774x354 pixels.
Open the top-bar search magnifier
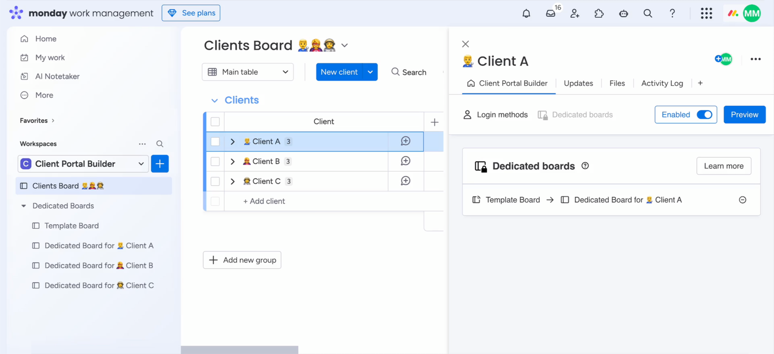pyautogui.click(x=648, y=13)
